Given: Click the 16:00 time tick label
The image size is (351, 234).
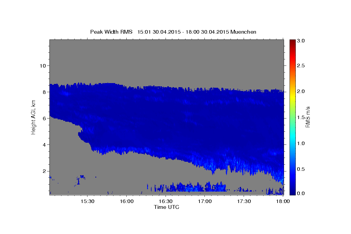Looking at the screenshot, I should click(126, 201).
